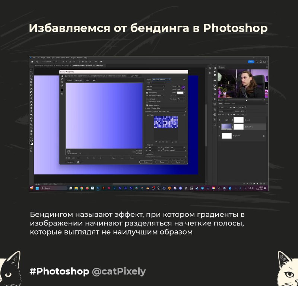298x286 pixels.
Task: Select the Brush tool in the tools panel
Action: (31, 95)
